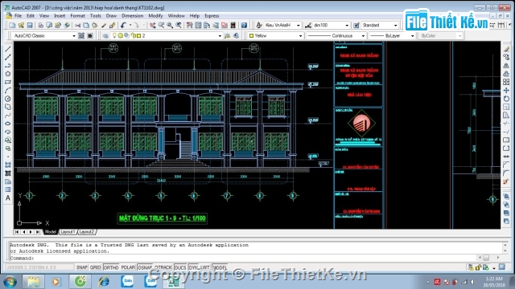Select the Move tool in Modify toolbar
This screenshot has height=289, width=515.
(506, 91)
